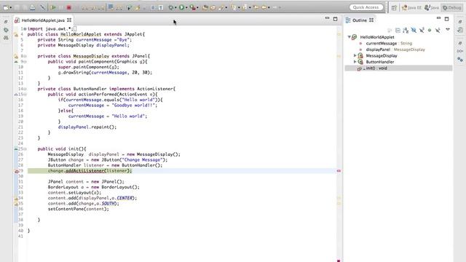Toggle Block Selection Mode icon

pyautogui.click(x=153, y=8)
